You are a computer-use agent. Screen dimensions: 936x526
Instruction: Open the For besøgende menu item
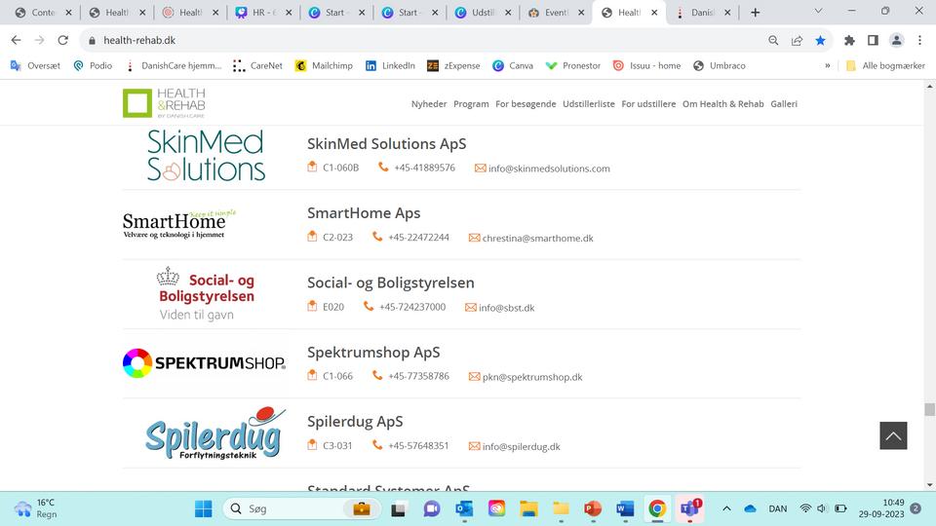[x=526, y=104]
